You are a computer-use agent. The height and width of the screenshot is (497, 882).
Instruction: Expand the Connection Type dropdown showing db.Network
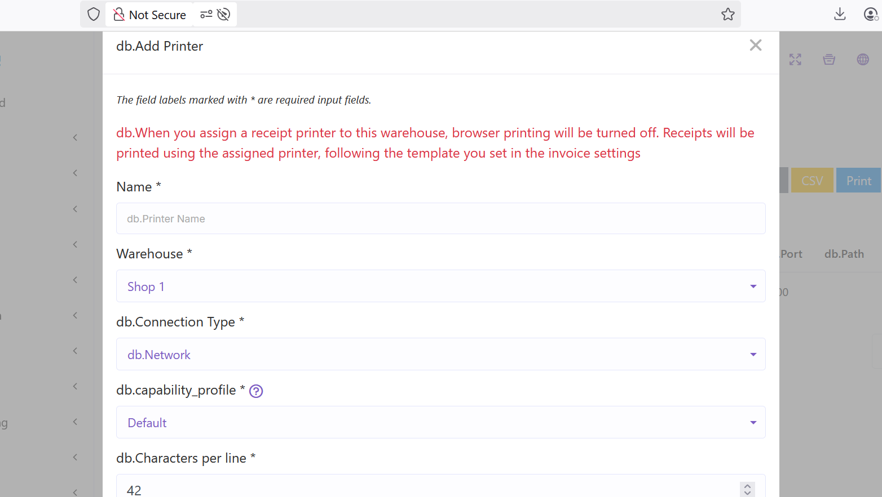point(440,355)
